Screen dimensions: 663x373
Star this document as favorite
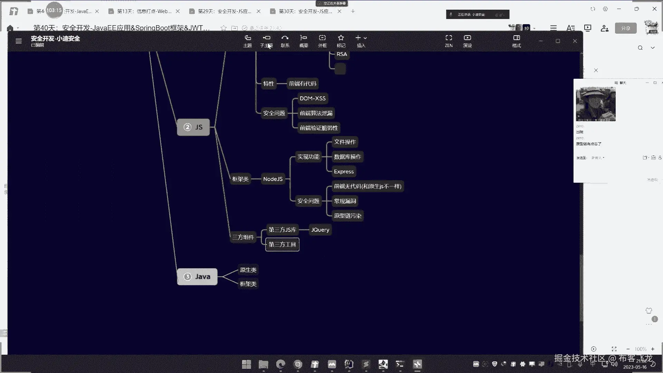coord(223,28)
